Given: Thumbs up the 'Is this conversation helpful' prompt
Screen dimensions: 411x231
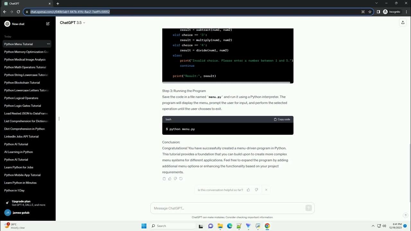Looking at the screenshot, I should pos(248,190).
